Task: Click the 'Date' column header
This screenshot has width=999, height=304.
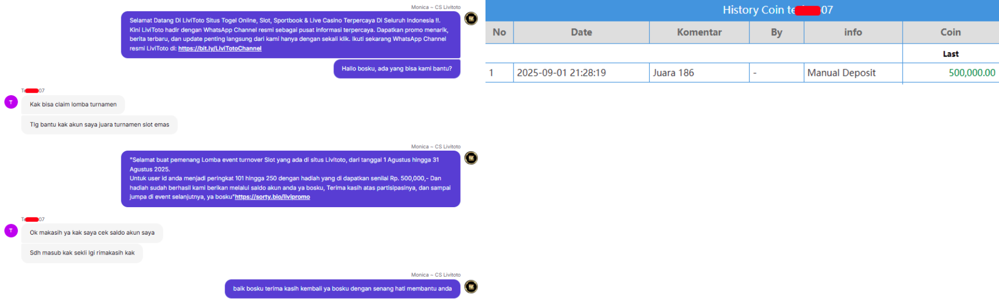Action: click(x=581, y=32)
